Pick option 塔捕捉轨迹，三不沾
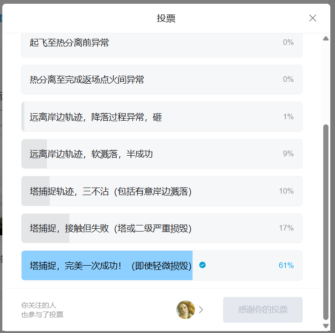Screen dimensions: 335x333 click(162, 191)
